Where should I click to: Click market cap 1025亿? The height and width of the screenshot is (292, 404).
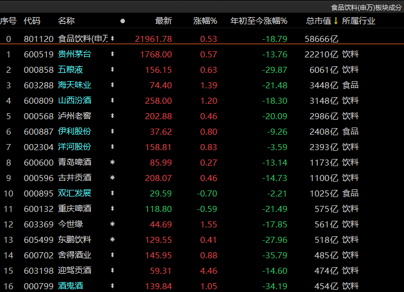point(324,193)
